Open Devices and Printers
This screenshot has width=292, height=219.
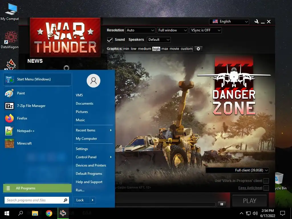[x=91, y=165]
